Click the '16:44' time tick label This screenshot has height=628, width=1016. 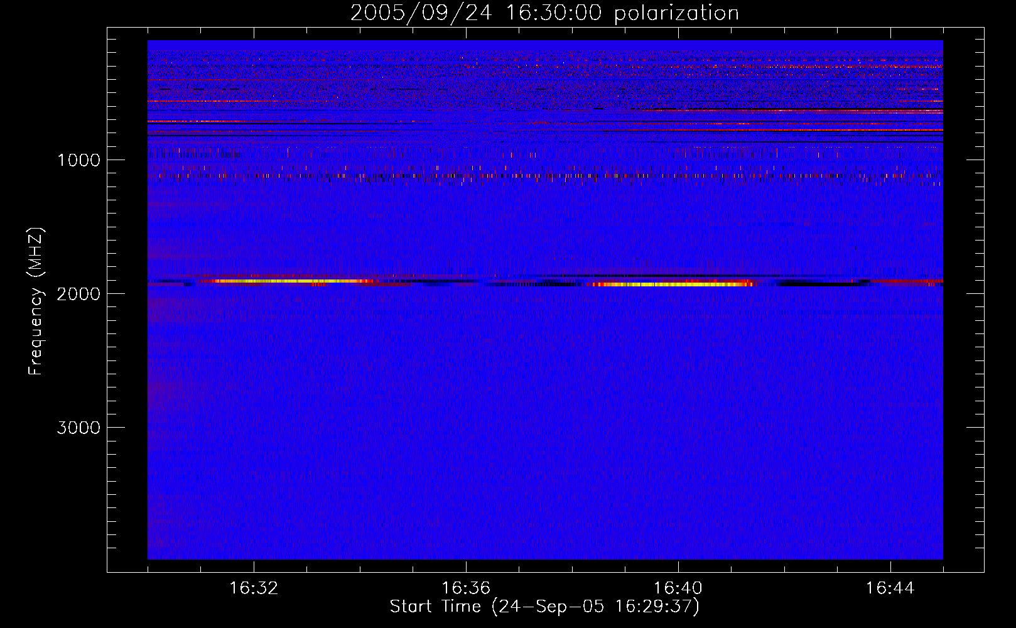tap(890, 588)
